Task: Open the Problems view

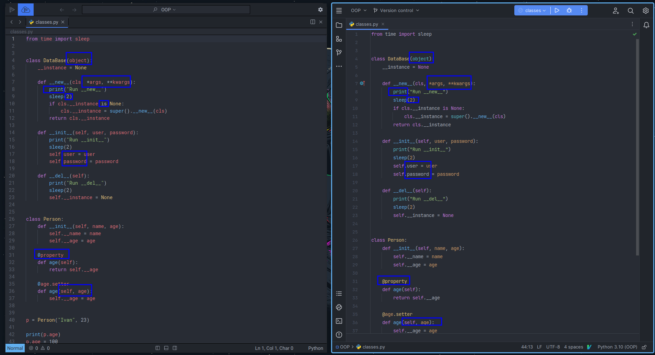Action: 339,335
